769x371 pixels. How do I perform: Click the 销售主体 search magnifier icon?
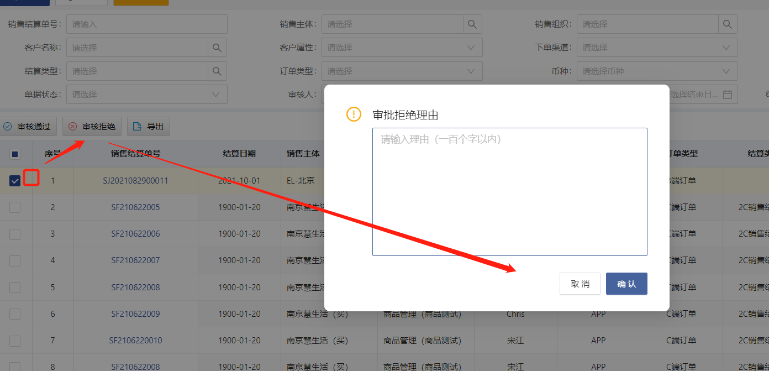tap(472, 24)
